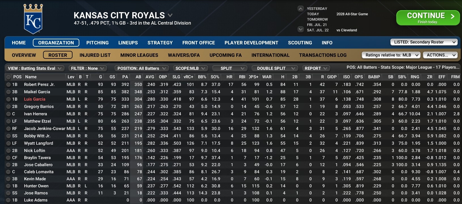Select the radio button for Maikel Garcia

coord(8,92)
